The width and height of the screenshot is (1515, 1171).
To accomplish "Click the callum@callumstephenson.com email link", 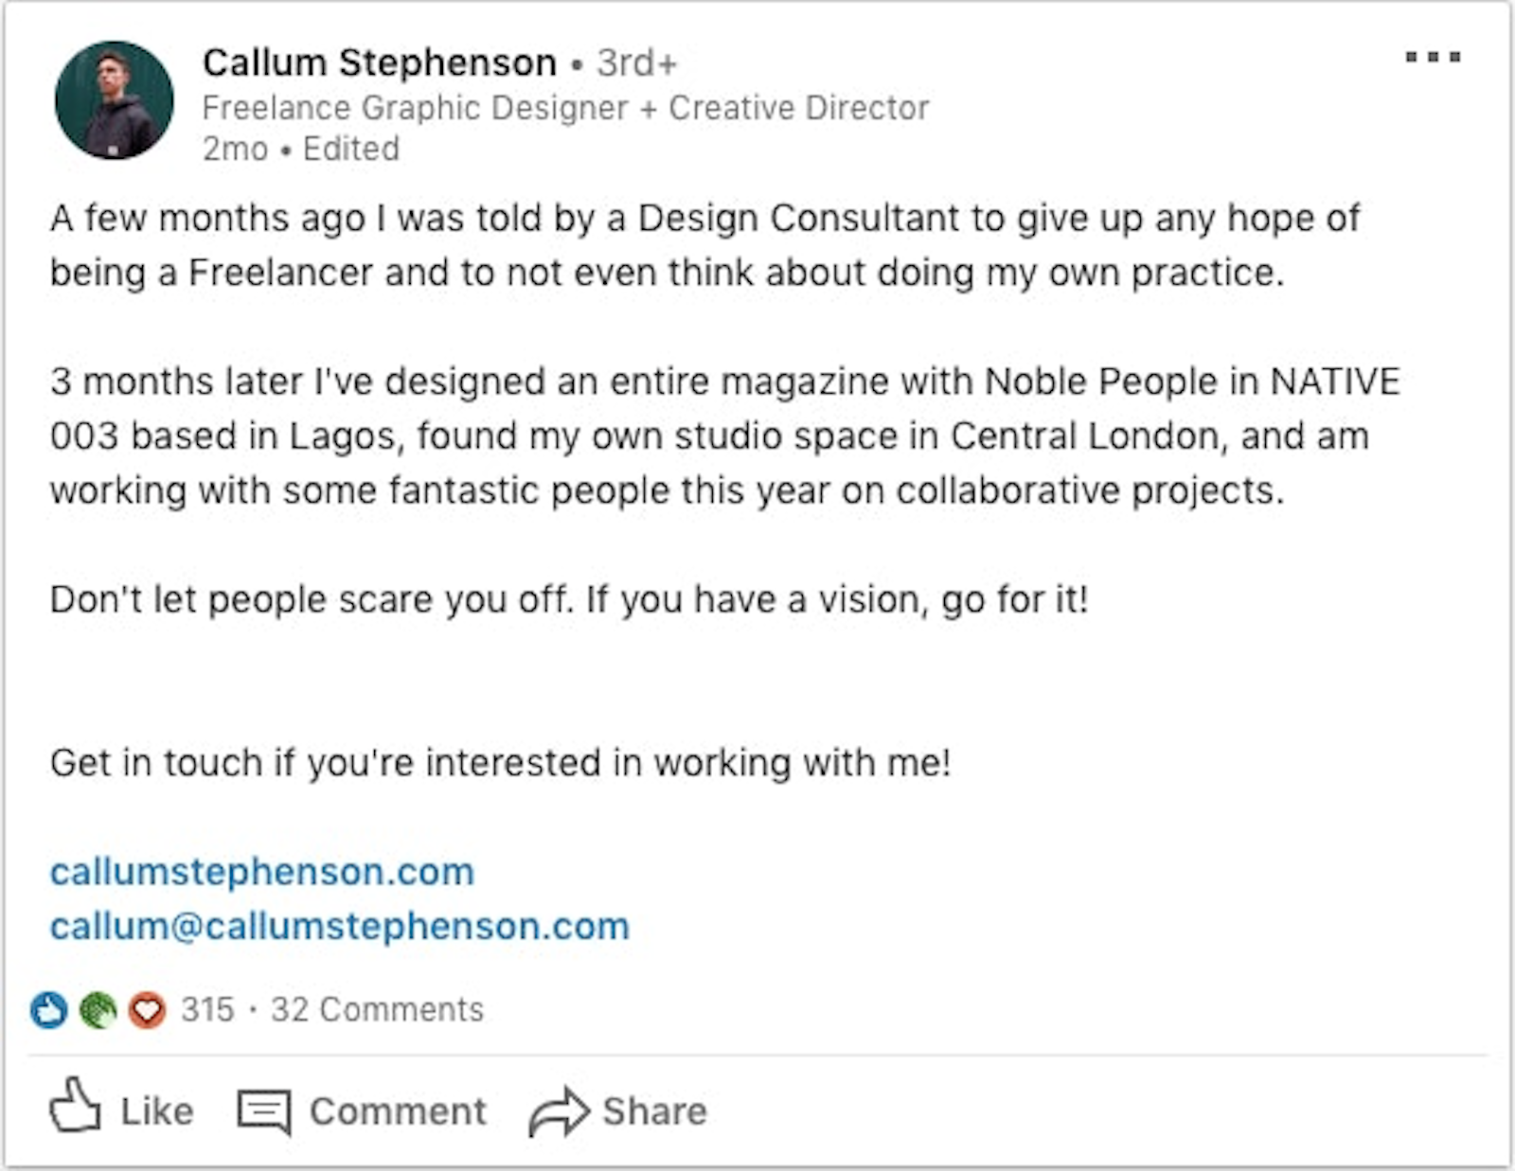I will pos(340,926).
